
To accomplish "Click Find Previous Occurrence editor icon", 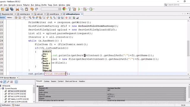I will click(34, 18).
